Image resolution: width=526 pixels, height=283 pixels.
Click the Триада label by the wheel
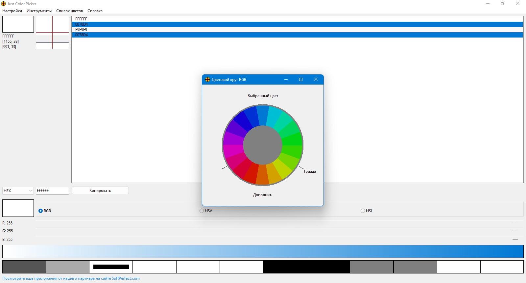pos(310,172)
